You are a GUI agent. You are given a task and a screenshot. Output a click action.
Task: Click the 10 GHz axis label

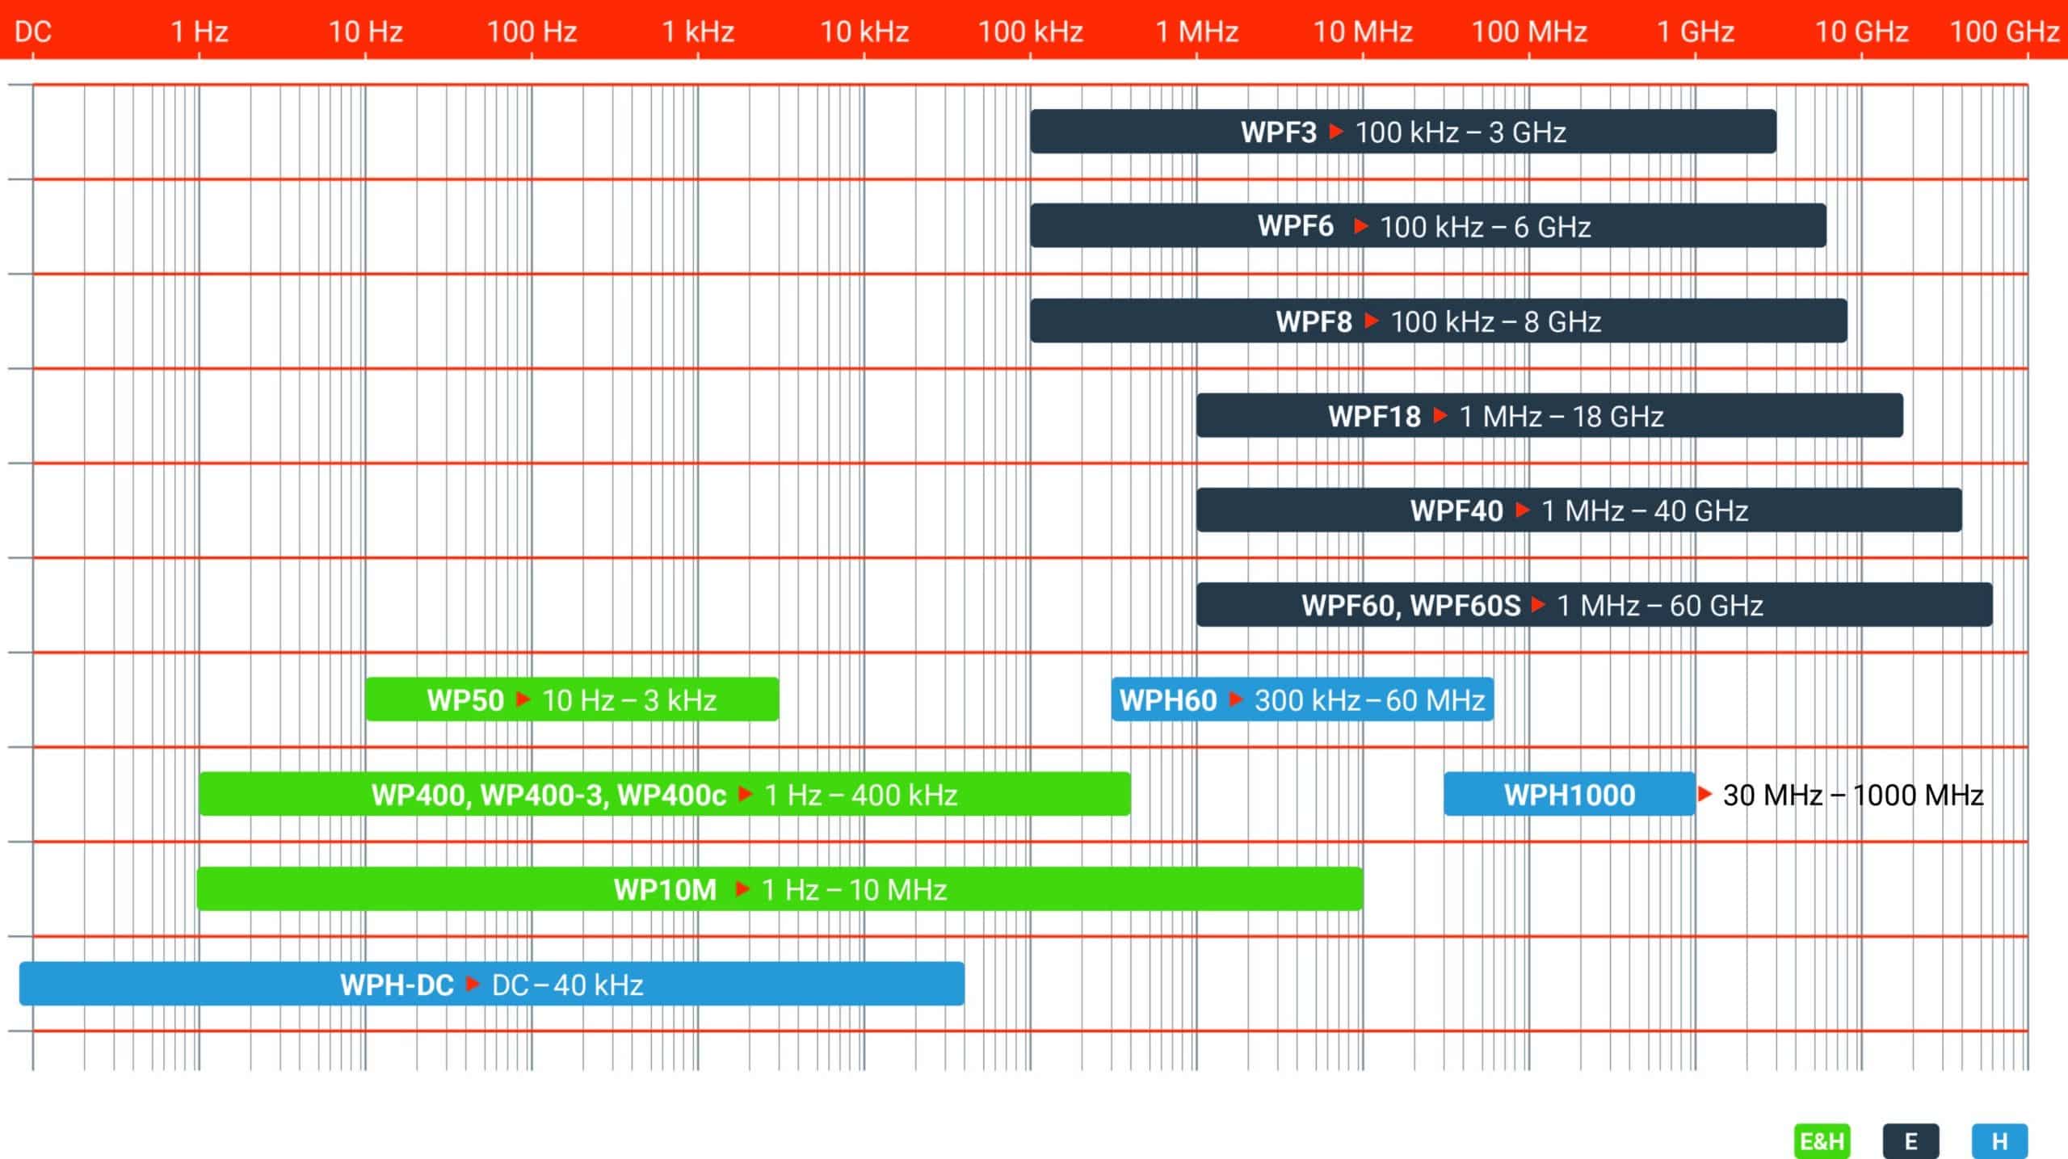point(1862,31)
